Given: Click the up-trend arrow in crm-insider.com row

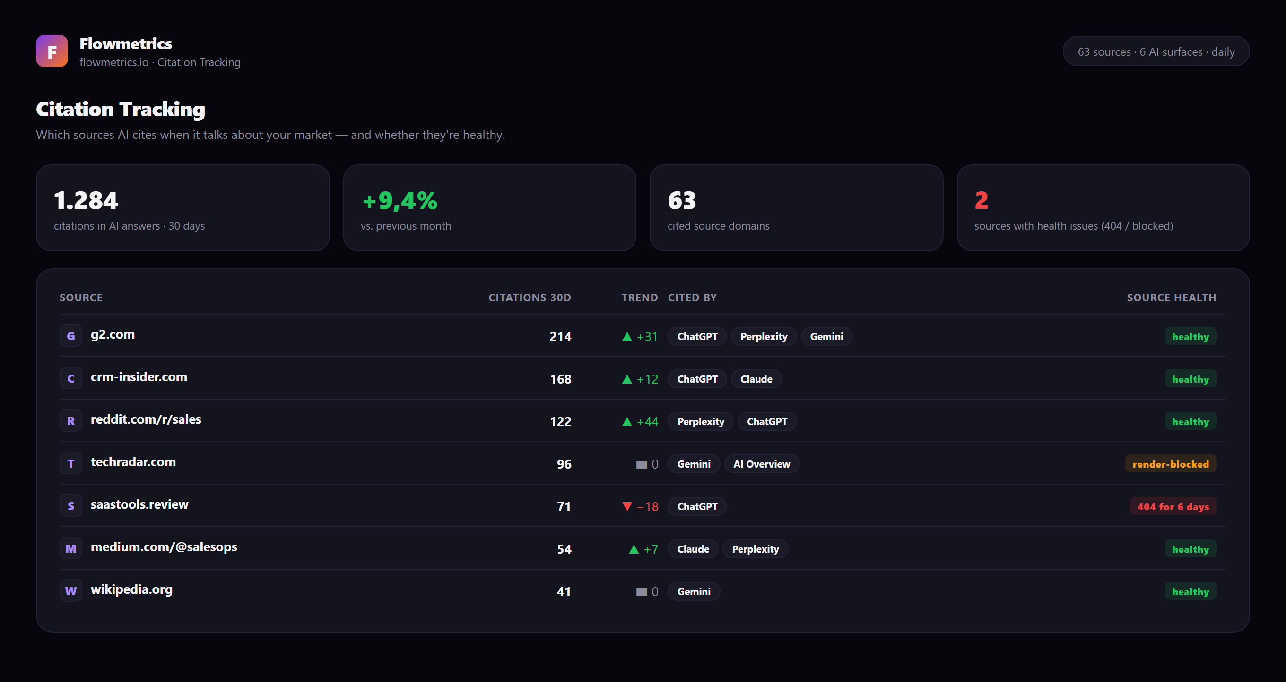Looking at the screenshot, I should point(627,379).
